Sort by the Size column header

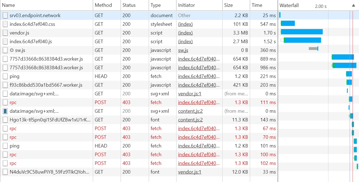[x=236, y=5]
